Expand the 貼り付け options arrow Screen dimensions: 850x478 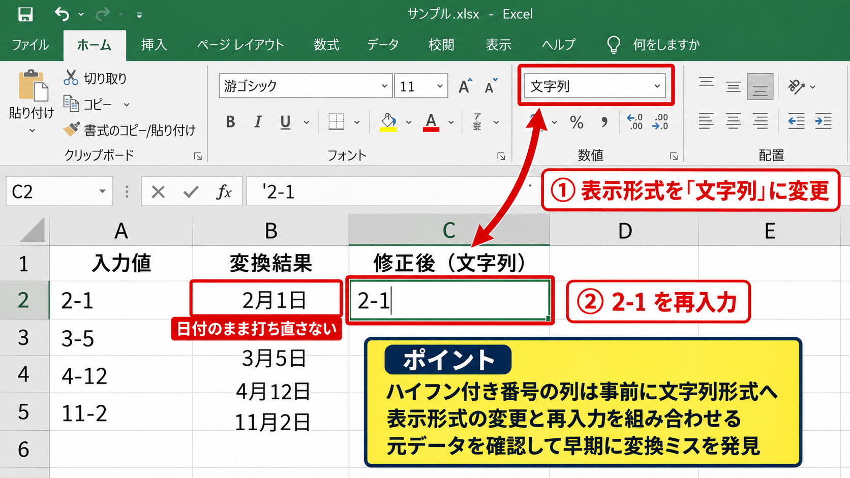tap(32, 131)
